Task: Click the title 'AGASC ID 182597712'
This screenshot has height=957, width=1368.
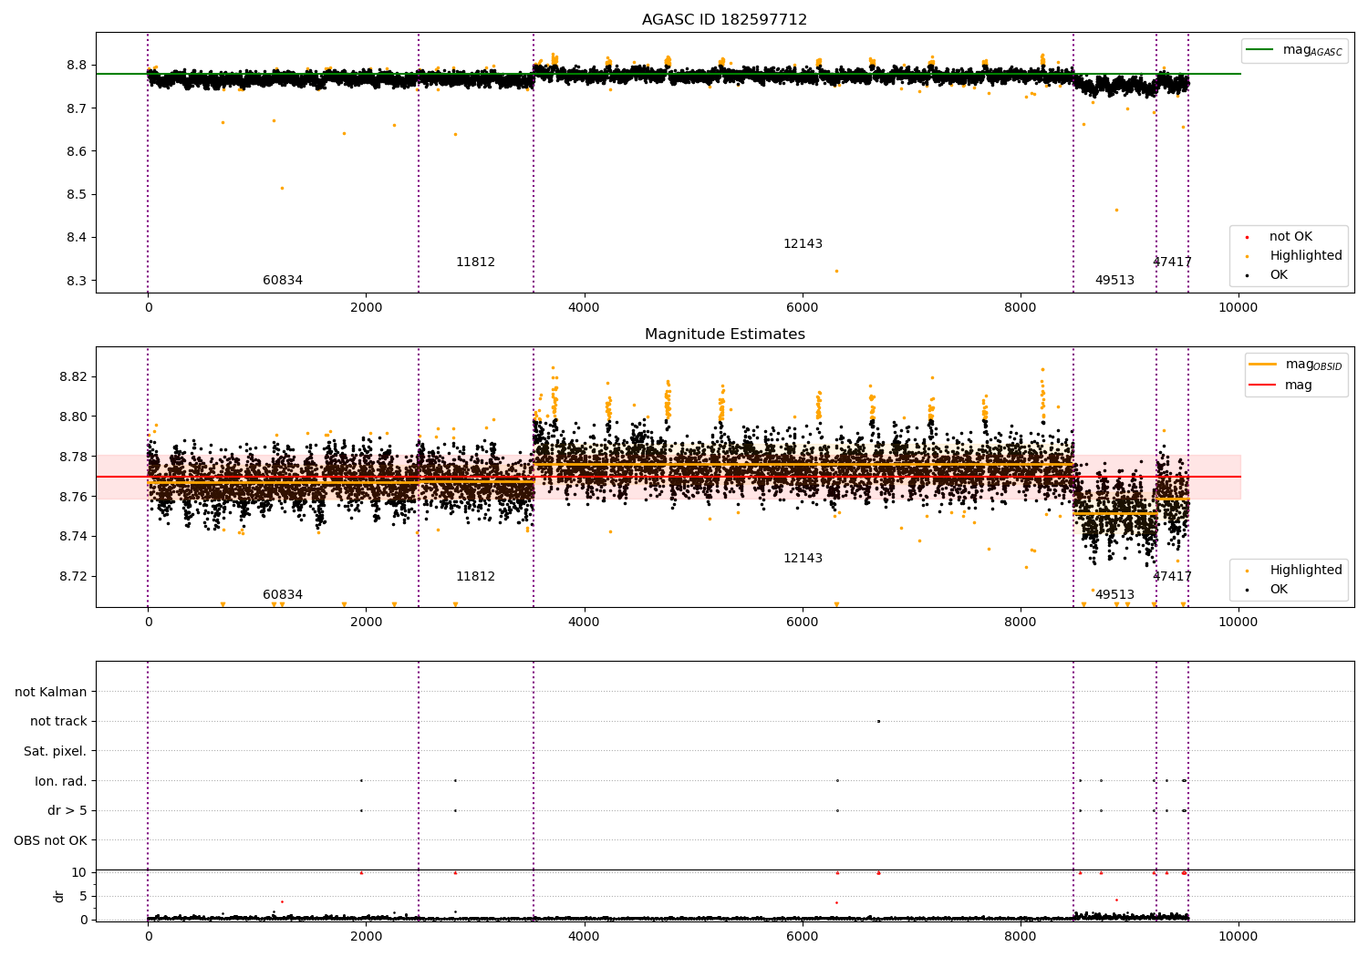Action: pyautogui.click(x=724, y=19)
